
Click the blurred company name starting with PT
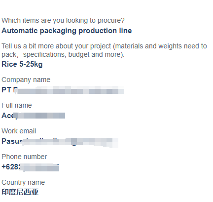(x=63, y=90)
